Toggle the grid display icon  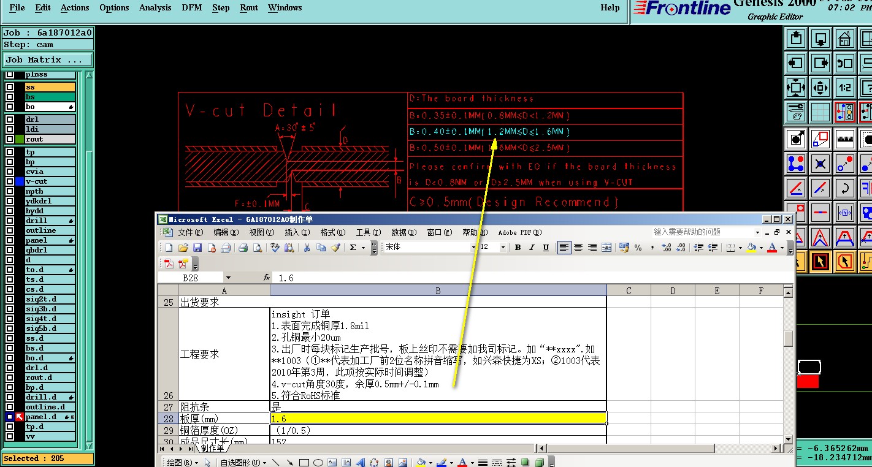(x=820, y=112)
